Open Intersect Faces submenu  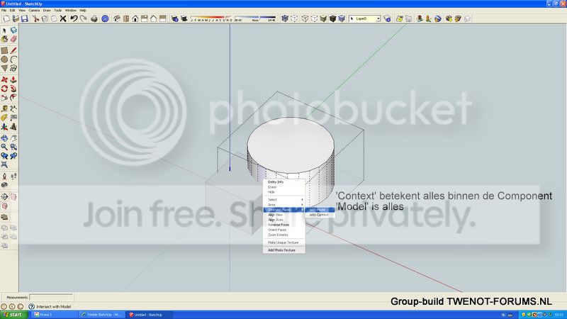[284, 210]
